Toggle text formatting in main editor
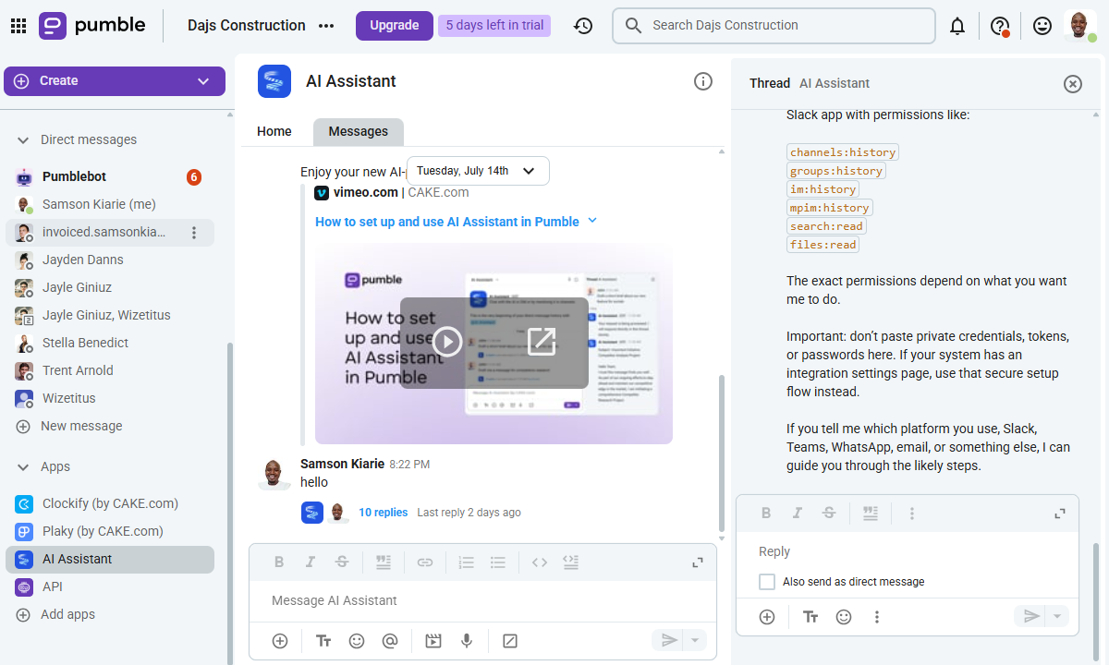This screenshot has height=665, width=1109. 323,640
